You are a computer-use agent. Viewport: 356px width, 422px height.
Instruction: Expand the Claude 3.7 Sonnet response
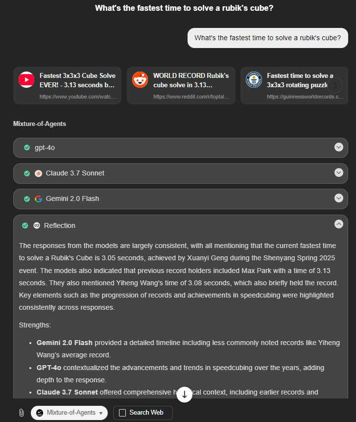pyautogui.click(x=339, y=173)
